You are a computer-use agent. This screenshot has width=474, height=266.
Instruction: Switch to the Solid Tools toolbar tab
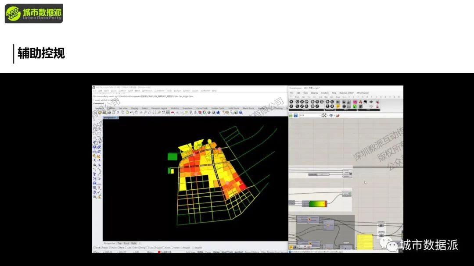pos(233,108)
